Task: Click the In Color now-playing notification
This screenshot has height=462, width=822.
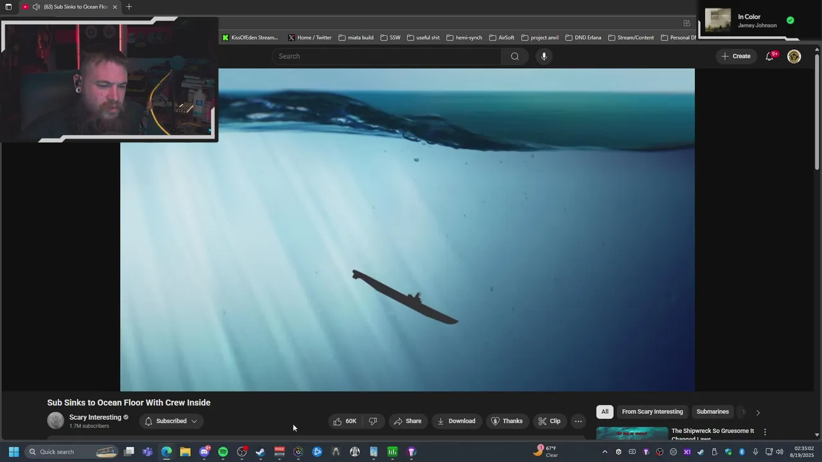Action: click(x=749, y=21)
